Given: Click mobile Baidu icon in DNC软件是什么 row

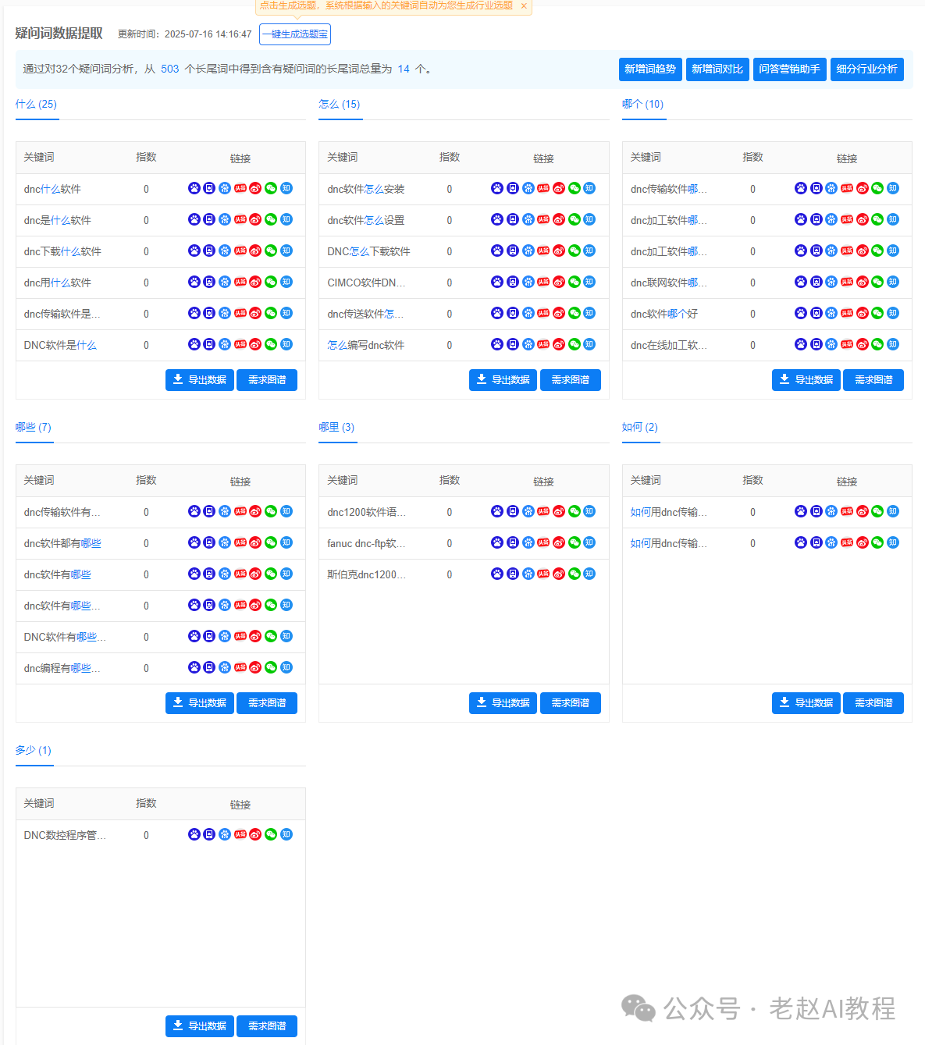Looking at the screenshot, I should click(x=209, y=344).
